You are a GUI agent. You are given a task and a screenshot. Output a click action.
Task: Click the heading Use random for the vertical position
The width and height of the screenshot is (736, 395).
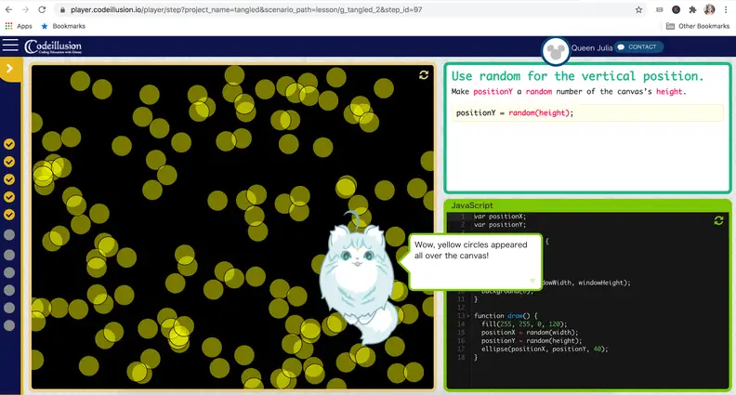577,76
